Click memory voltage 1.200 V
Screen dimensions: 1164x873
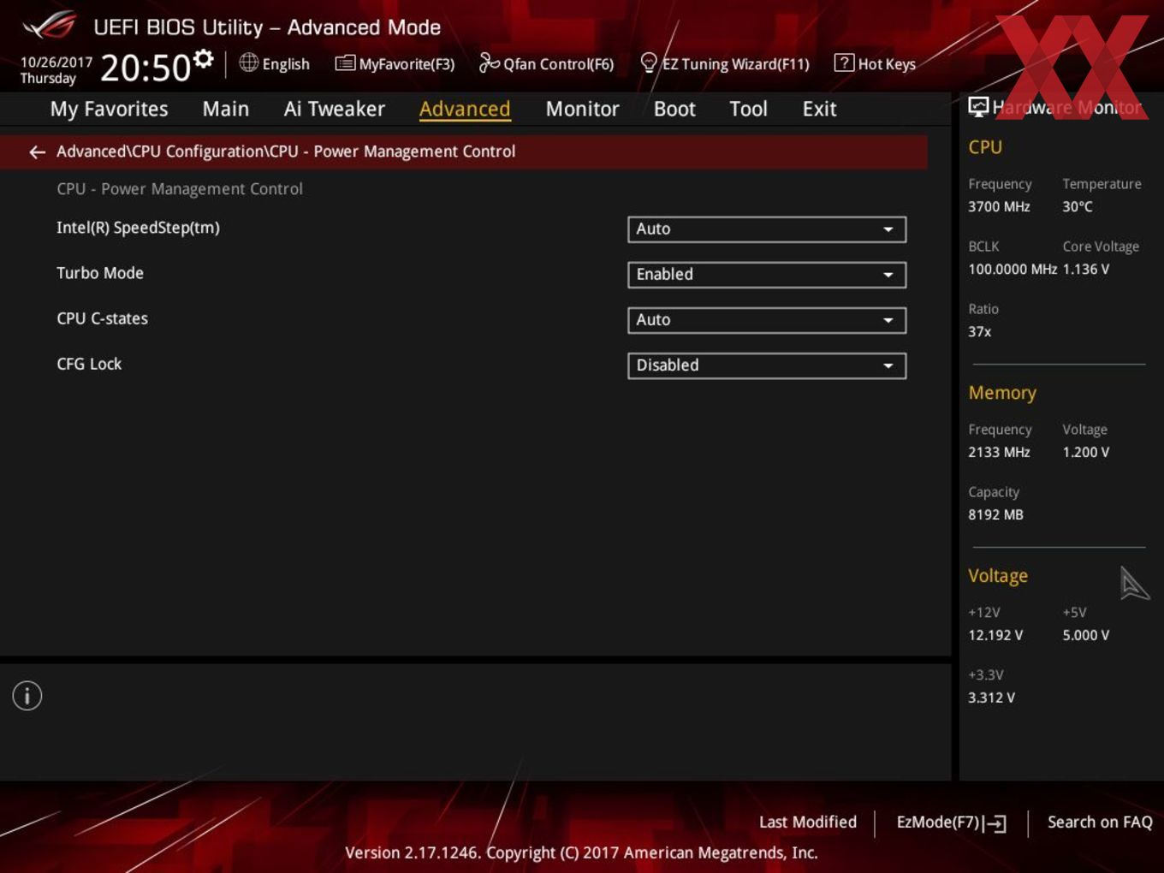[1086, 452]
